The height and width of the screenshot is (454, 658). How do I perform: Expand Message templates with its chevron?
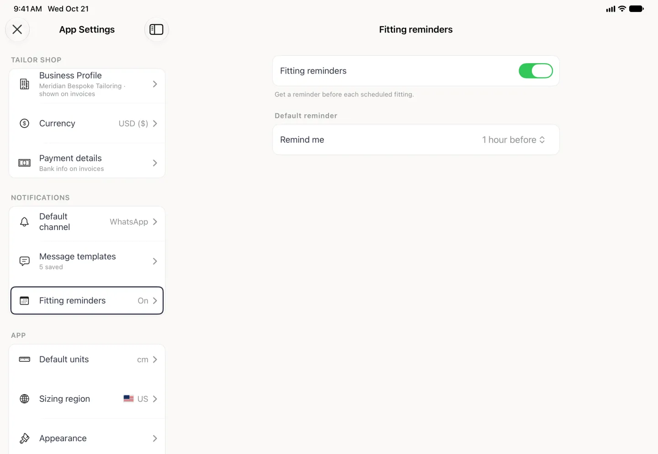click(x=155, y=261)
